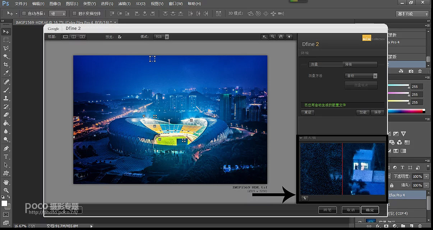Click the trash icon in history panel
The width and height of the screenshot is (433, 230).
point(420,71)
